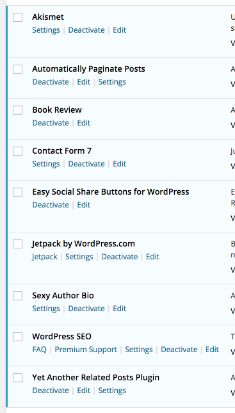The image size is (235, 413).
Task: Open Akismet Settings link
Action: (x=46, y=30)
